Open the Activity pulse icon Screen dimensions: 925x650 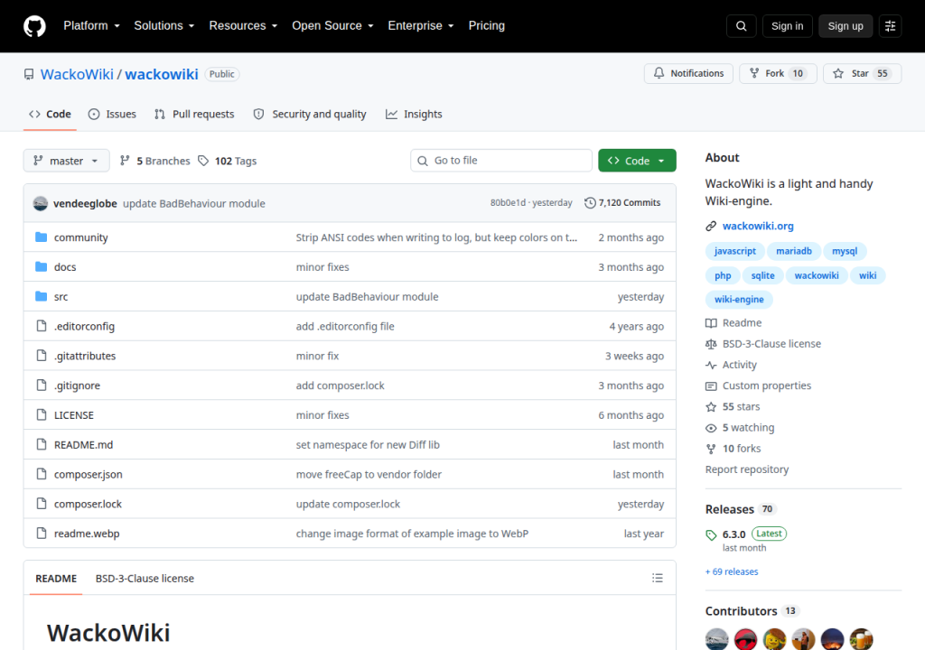coord(711,365)
